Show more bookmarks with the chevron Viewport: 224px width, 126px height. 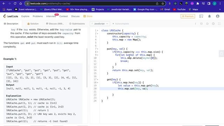click(220, 9)
